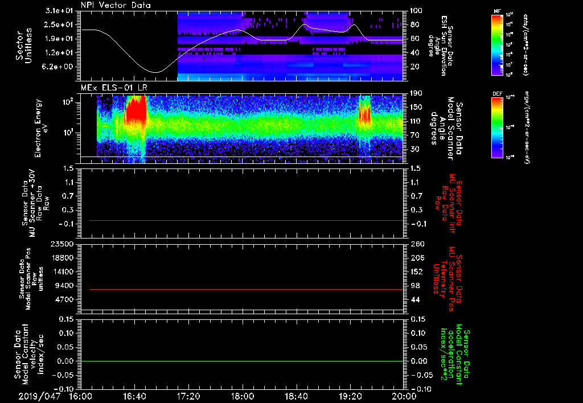The image size is (583, 403).
Task: Click the '6.2e+00' sector tick value
Action: tap(59, 67)
